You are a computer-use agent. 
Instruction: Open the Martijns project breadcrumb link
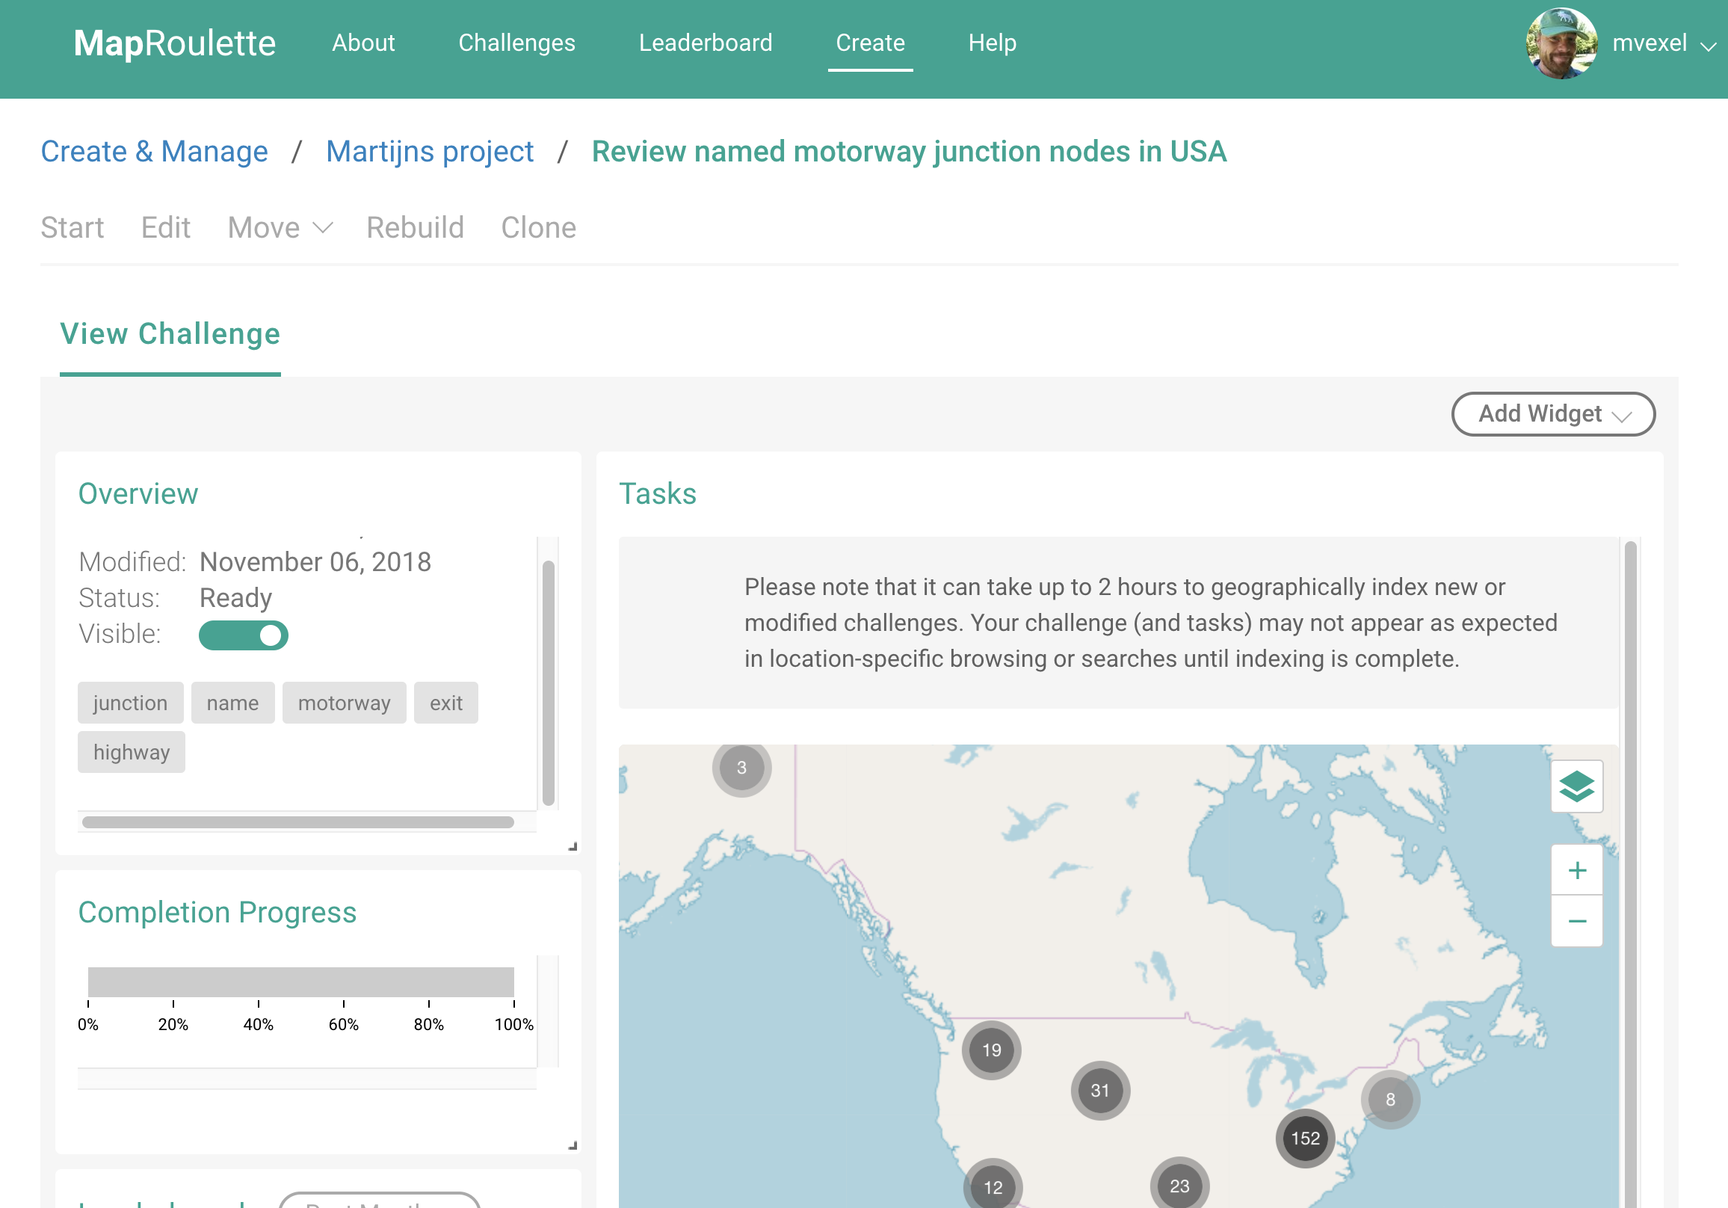click(x=429, y=150)
